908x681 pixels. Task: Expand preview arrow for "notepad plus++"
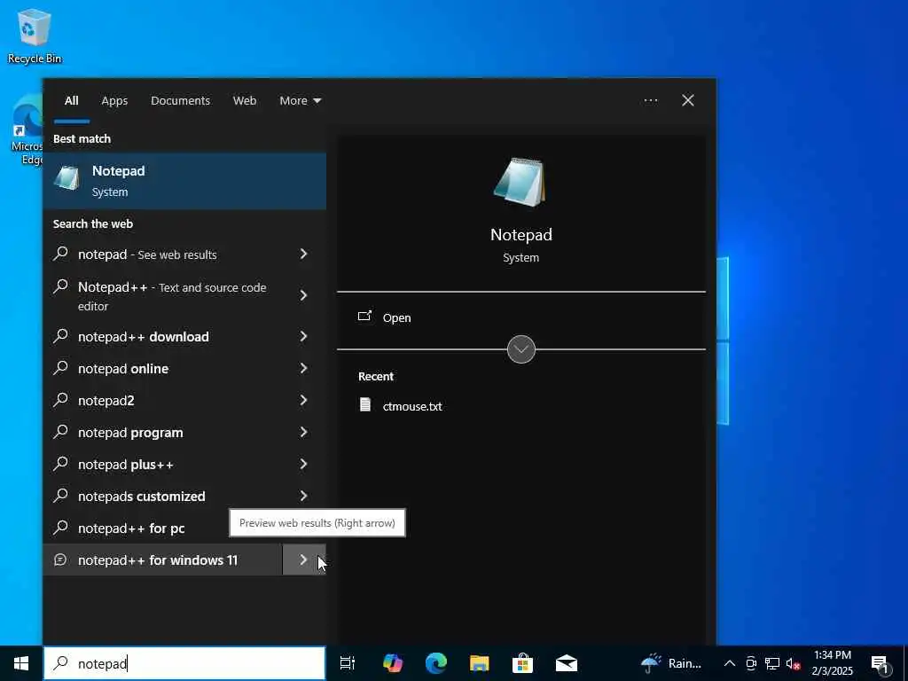(303, 463)
